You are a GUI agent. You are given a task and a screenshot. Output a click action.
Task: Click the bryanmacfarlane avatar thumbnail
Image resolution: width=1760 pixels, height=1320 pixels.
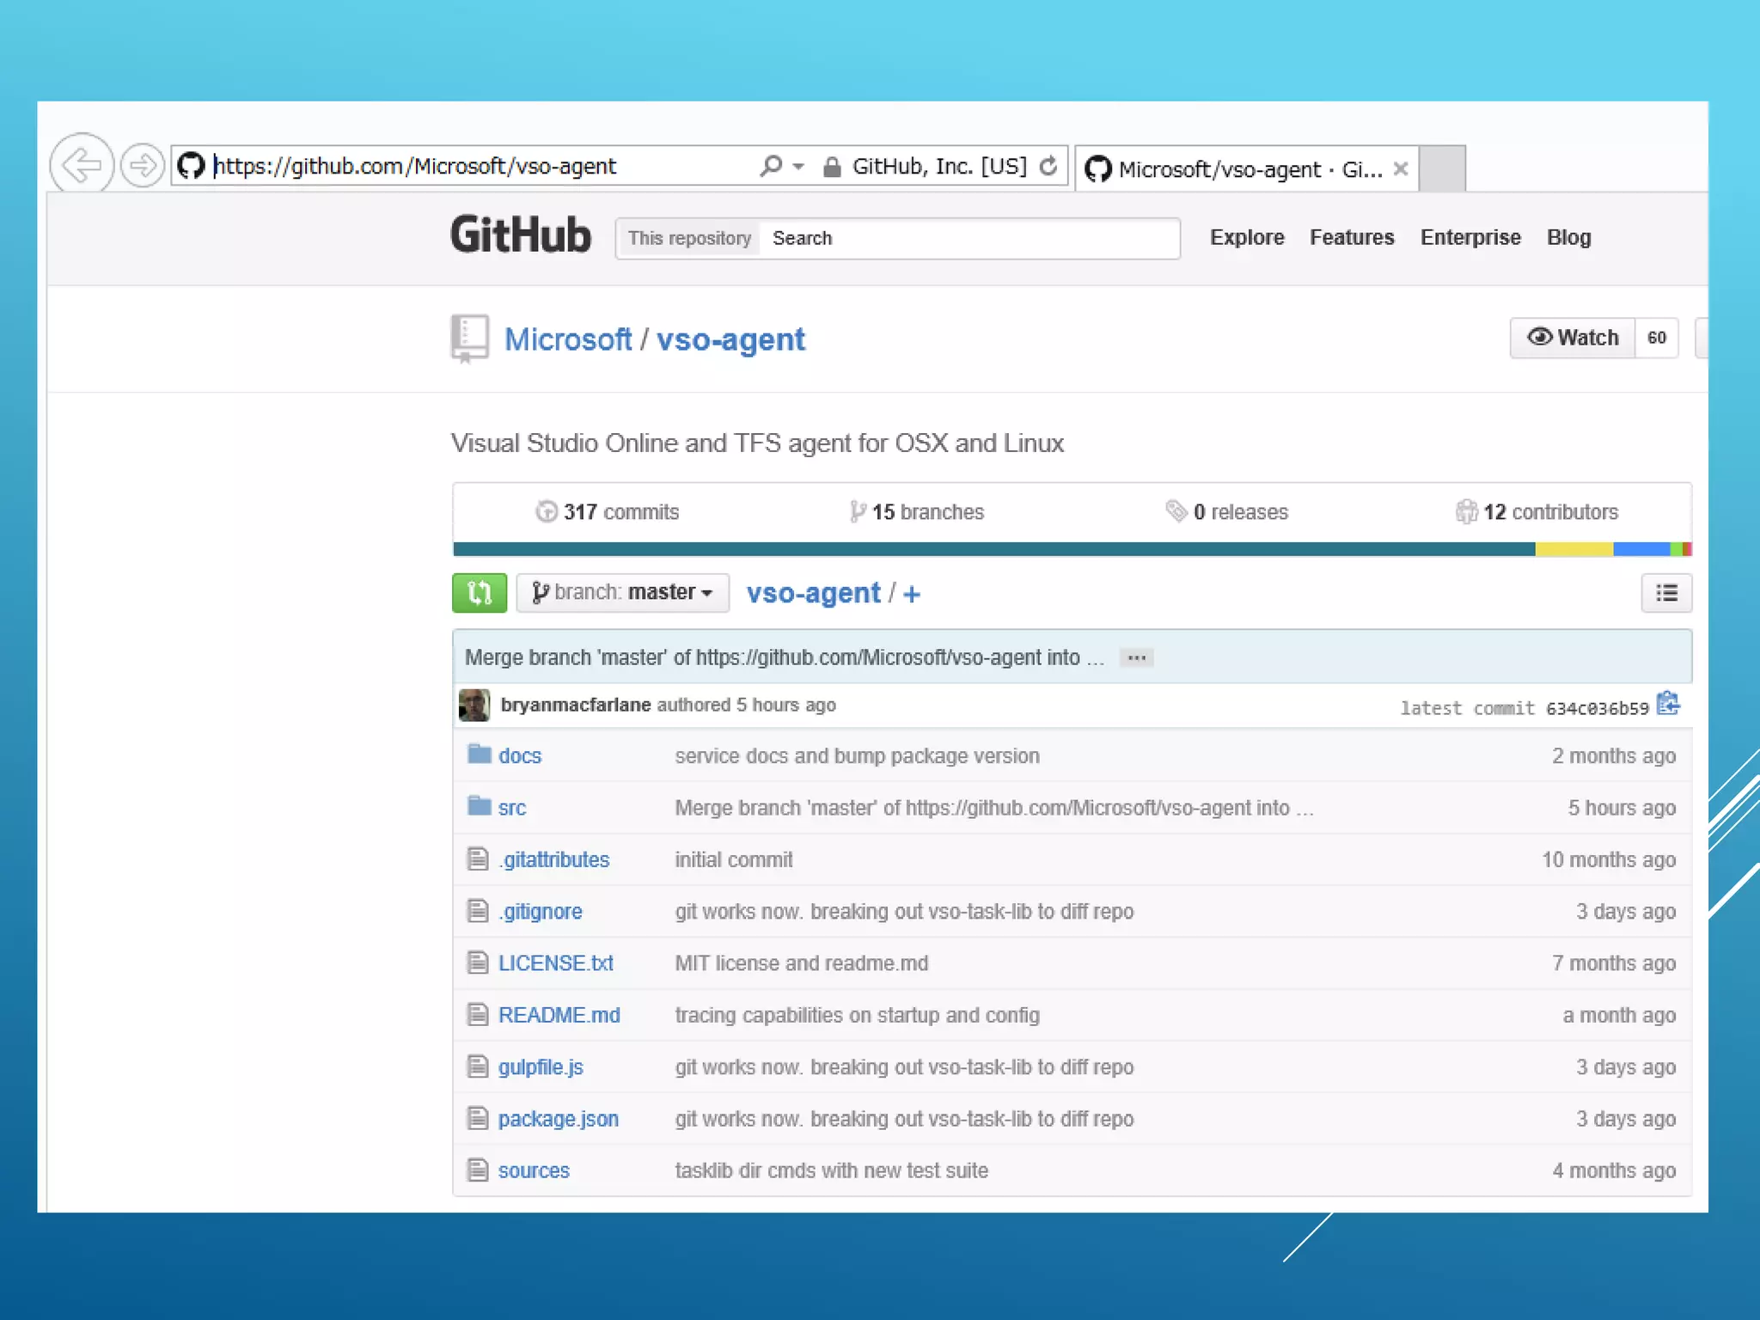[x=474, y=705]
